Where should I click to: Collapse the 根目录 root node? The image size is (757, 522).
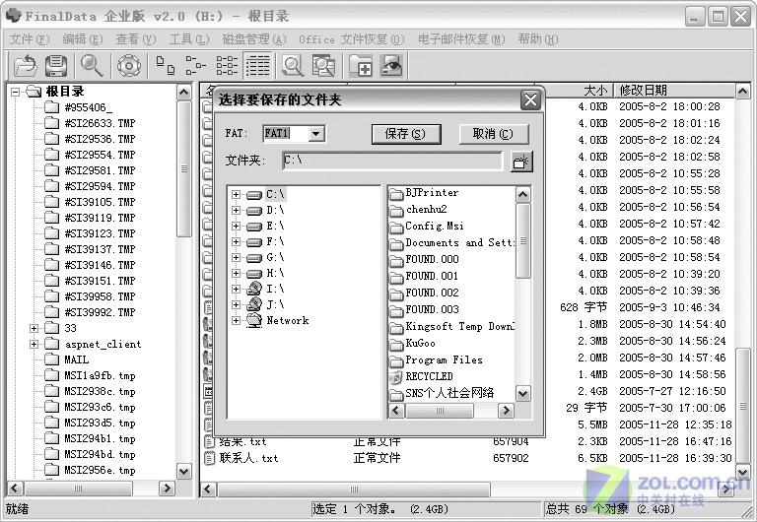tap(16, 92)
